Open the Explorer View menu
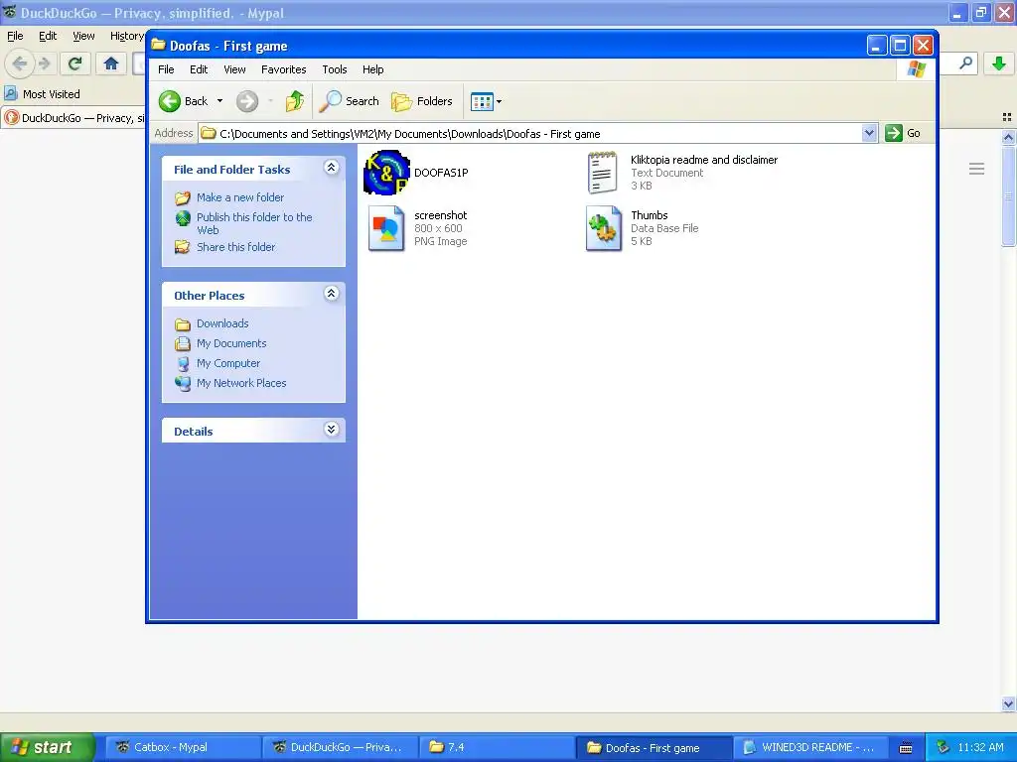This screenshot has height=762, width=1017. coord(234,69)
